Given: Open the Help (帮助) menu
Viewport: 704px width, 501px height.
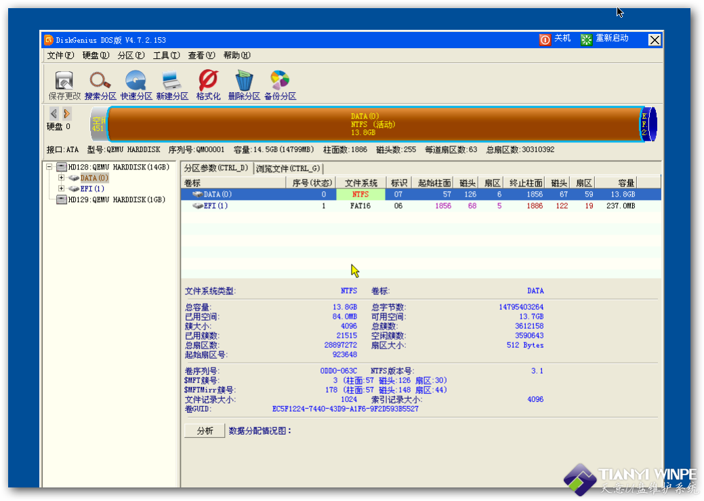Looking at the screenshot, I should point(236,56).
